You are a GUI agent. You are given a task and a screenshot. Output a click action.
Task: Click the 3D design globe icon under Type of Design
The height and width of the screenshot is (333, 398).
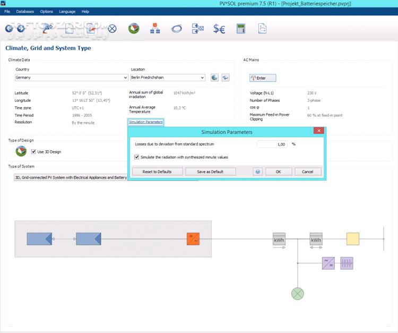click(x=21, y=151)
